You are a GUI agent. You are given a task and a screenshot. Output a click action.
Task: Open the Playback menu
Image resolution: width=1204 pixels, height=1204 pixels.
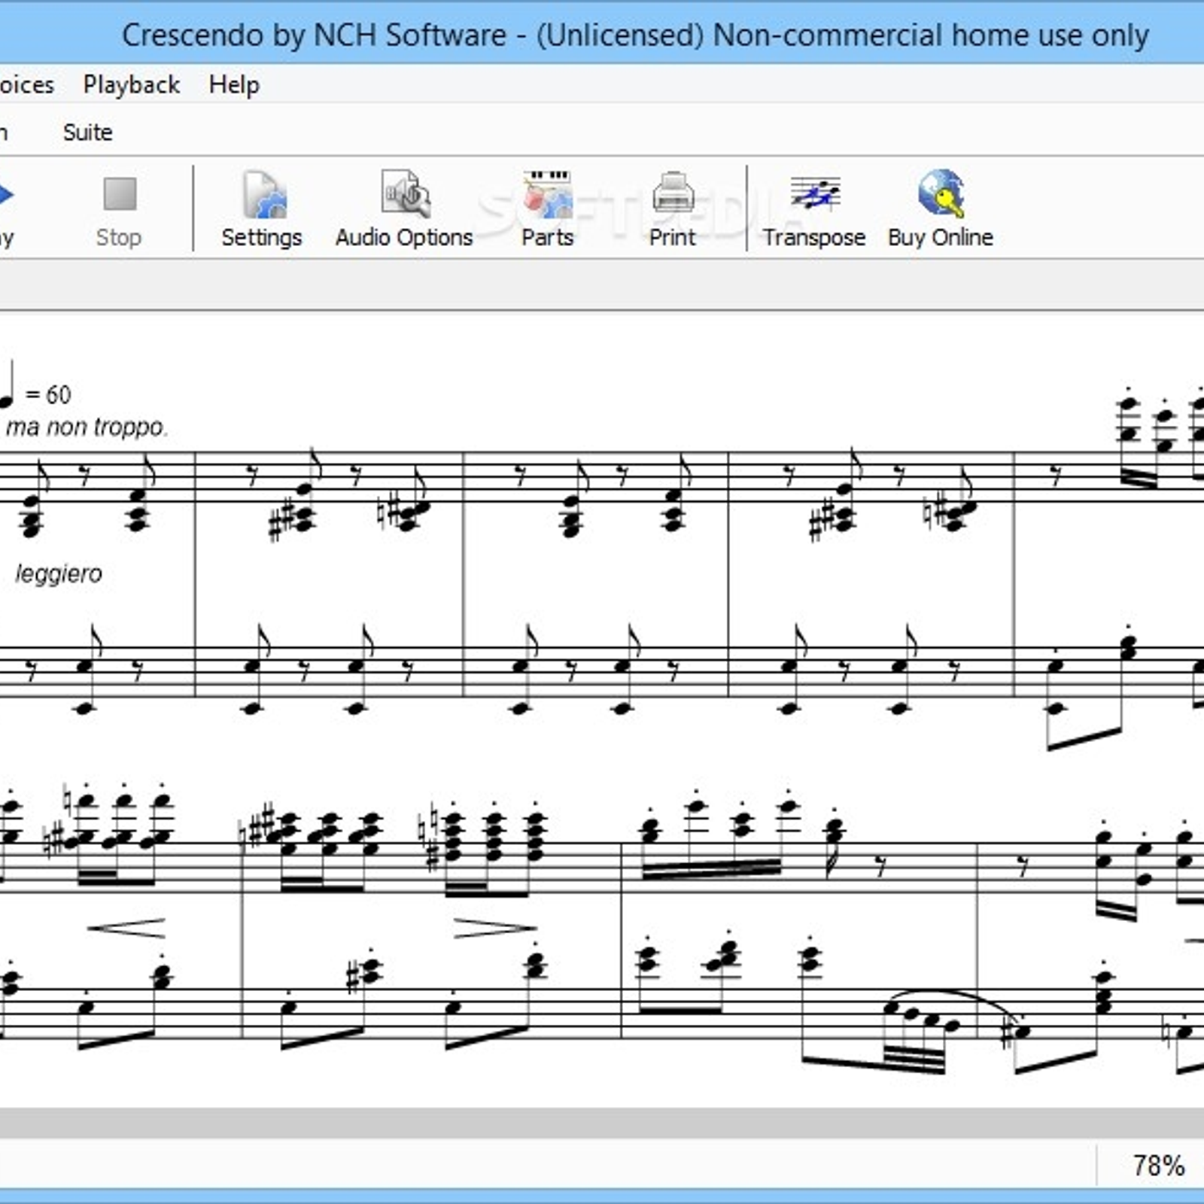click(x=132, y=84)
